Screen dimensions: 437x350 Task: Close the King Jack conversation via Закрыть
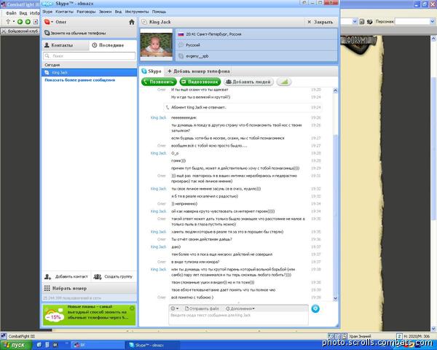click(320, 22)
